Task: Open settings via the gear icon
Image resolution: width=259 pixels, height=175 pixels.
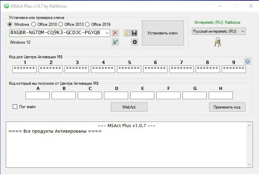Action: tap(135, 42)
